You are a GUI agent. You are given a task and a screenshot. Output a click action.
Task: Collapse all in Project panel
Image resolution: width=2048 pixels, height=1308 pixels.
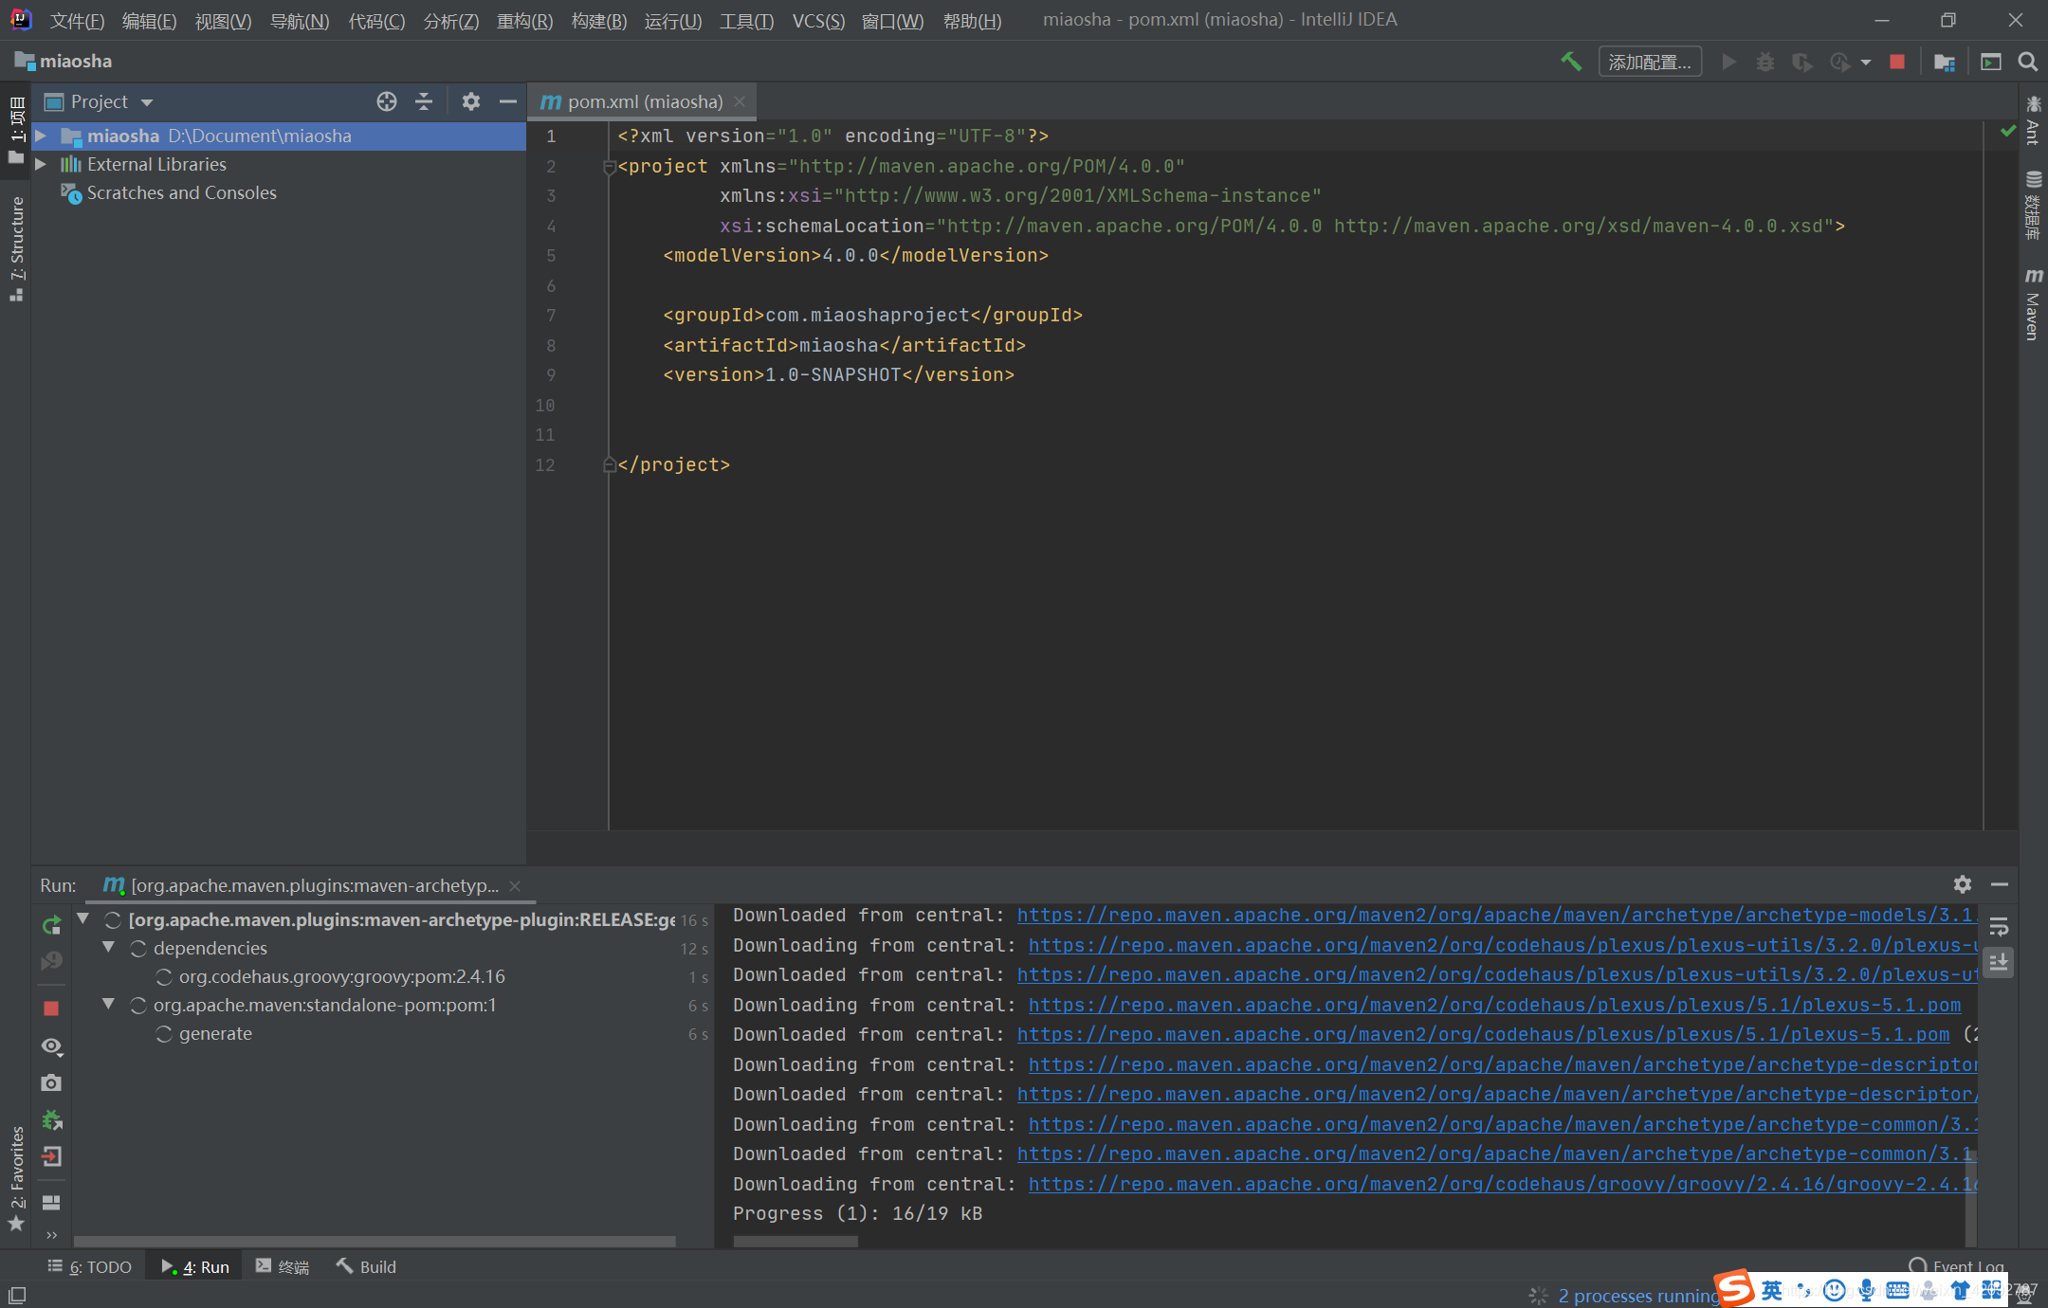tap(424, 101)
